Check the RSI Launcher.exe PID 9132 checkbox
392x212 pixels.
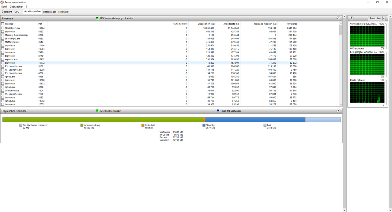[3, 66]
